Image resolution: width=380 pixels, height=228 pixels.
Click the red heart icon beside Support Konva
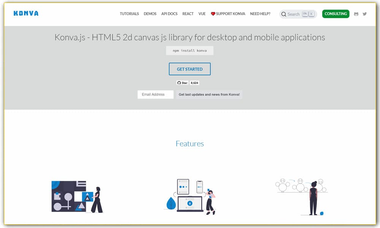213,14
